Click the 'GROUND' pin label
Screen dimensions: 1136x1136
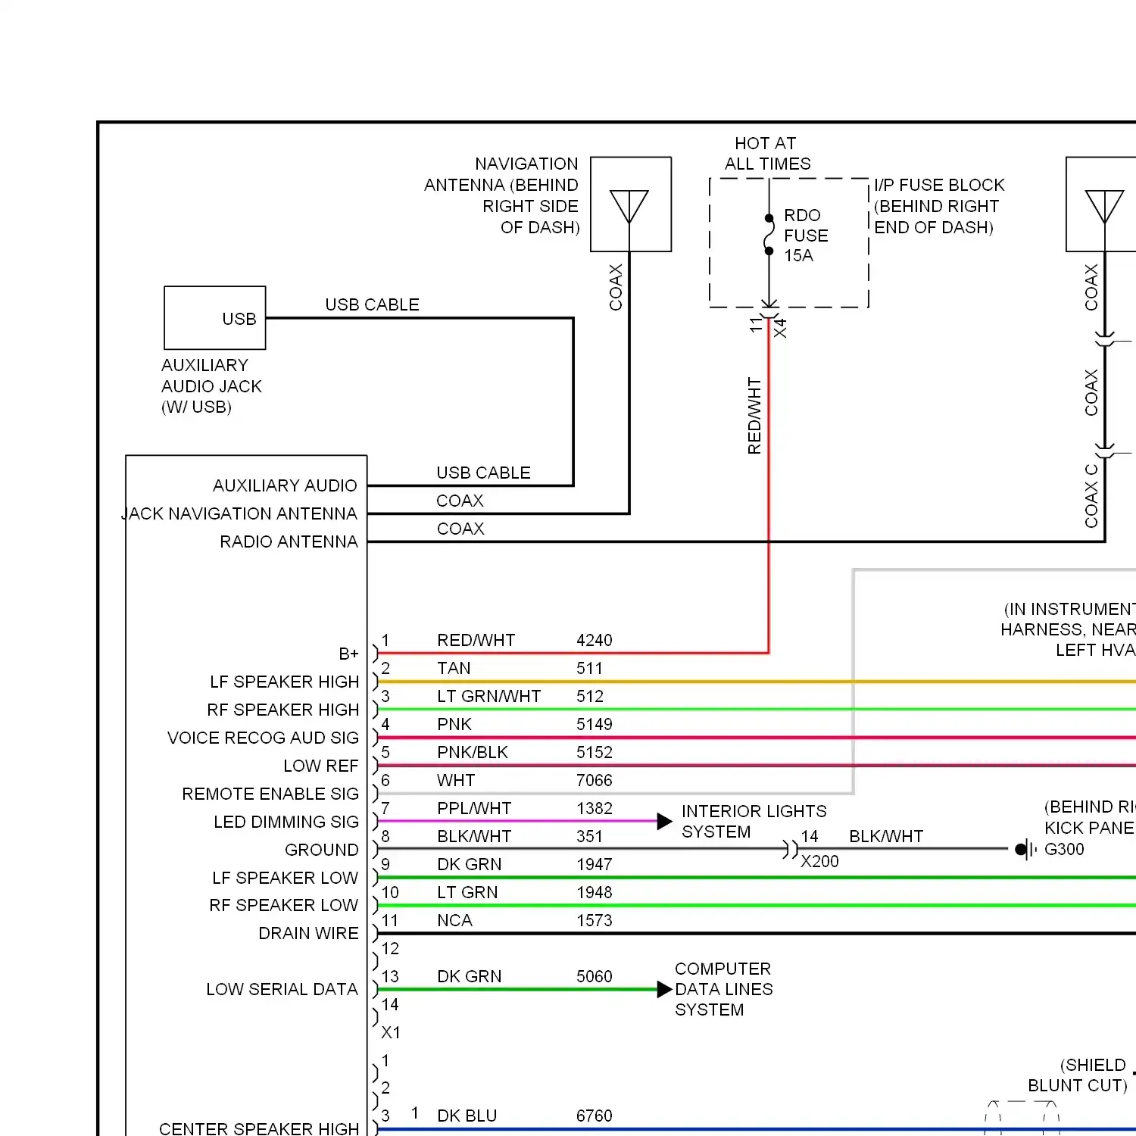[x=321, y=850]
